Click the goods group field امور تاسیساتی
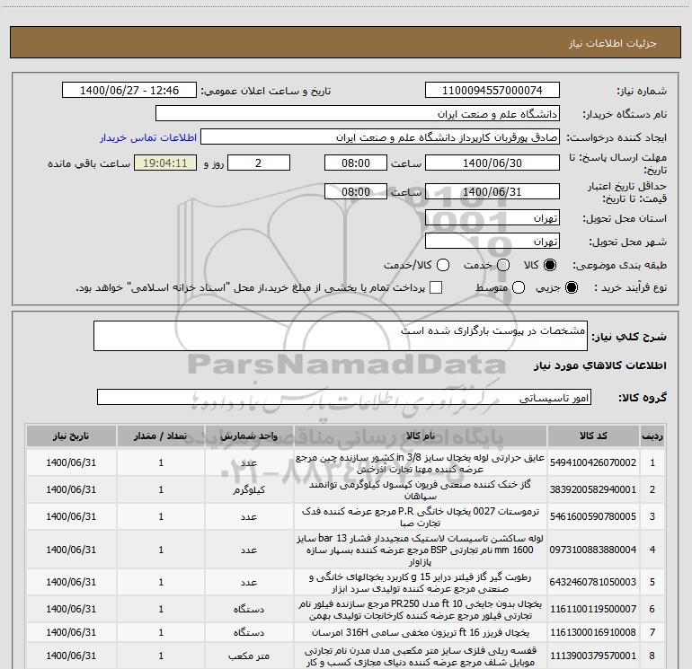The height and width of the screenshot is (669, 692). (x=344, y=397)
